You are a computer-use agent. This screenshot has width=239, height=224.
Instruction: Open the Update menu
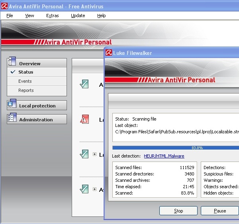pos(78,16)
